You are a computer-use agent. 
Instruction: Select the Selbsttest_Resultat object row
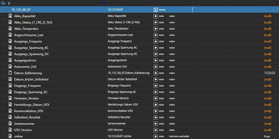tap(27, 117)
